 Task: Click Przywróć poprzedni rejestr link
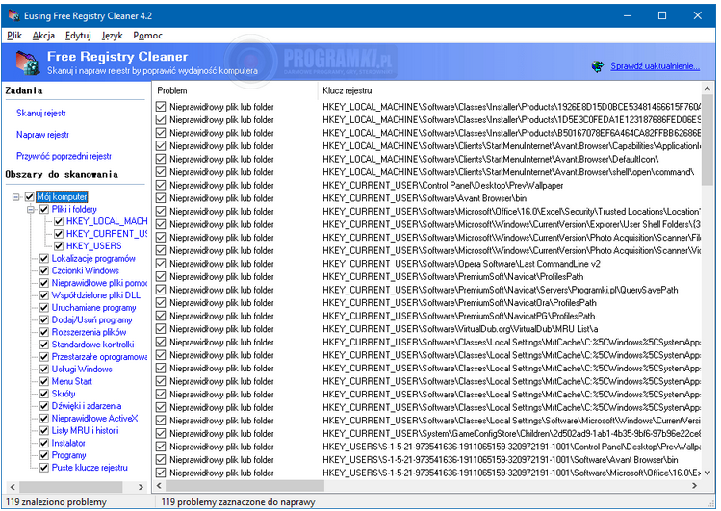point(64,156)
